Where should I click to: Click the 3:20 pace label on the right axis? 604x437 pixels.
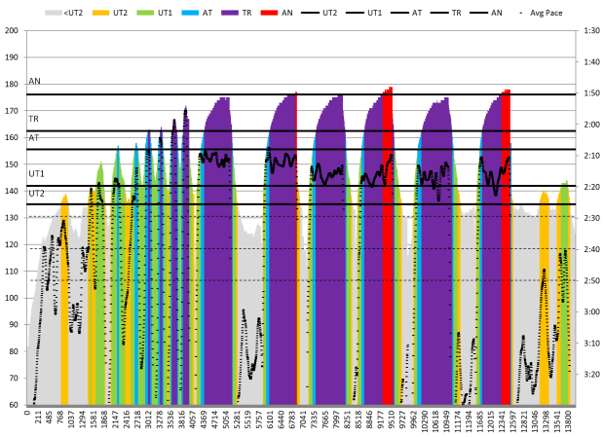[x=590, y=374]
